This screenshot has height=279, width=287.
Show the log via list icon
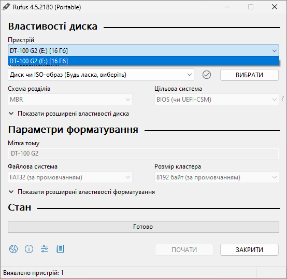tap(60, 249)
